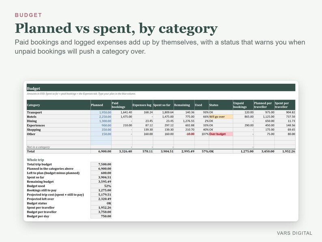322x242 pixels.
Task: Click the 'Will go over' status cell
Action: 221,117
